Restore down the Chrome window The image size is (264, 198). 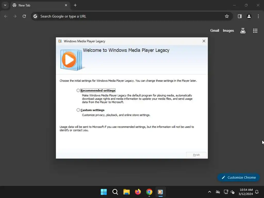coord(246,5)
